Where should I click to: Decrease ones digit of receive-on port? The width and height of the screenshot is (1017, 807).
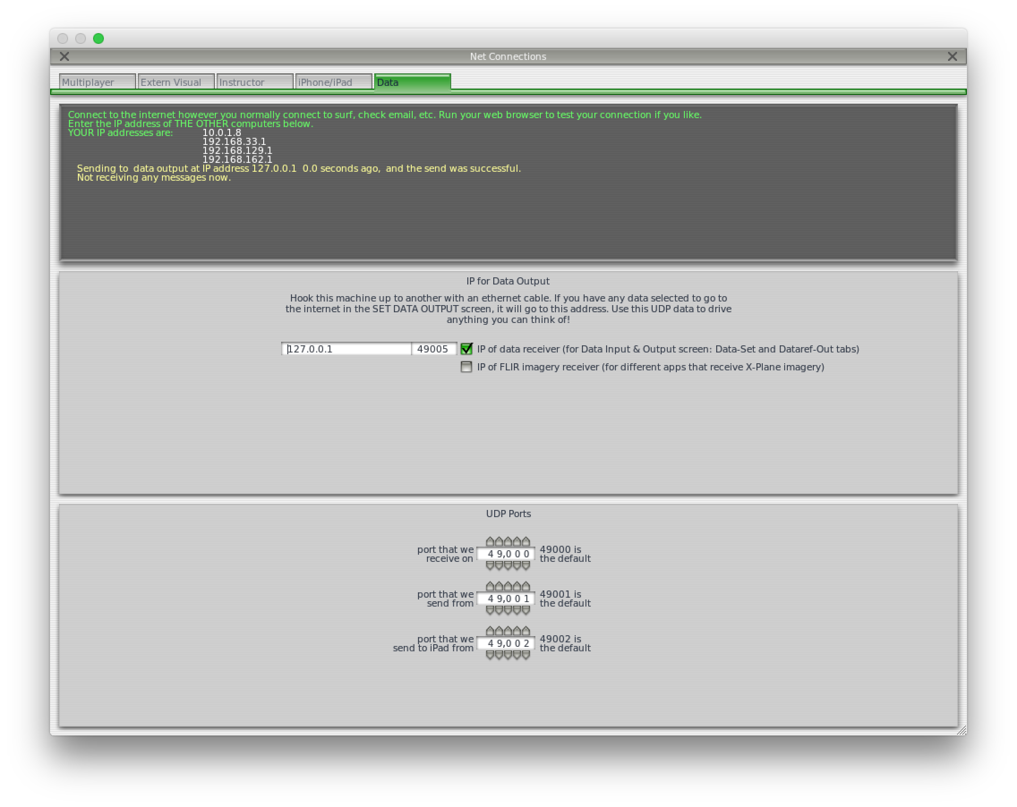point(526,565)
